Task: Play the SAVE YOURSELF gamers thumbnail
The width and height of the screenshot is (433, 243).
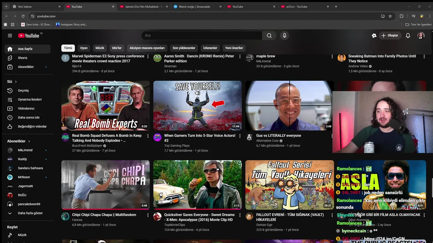Action: pyautogui.click(x=198, y=106)
